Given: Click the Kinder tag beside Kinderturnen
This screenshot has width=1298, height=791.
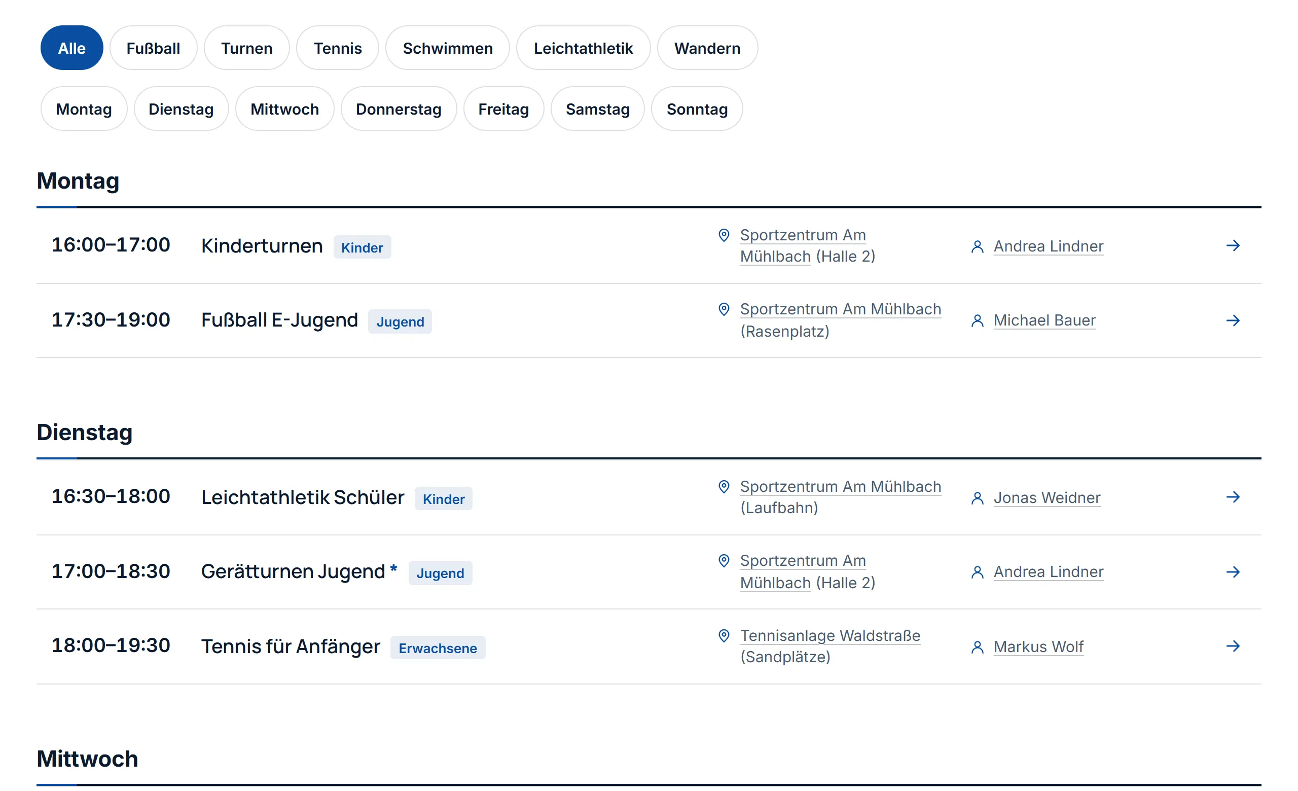Looking at the screenshot, I should pyautogui.click(x=362, y=247).
